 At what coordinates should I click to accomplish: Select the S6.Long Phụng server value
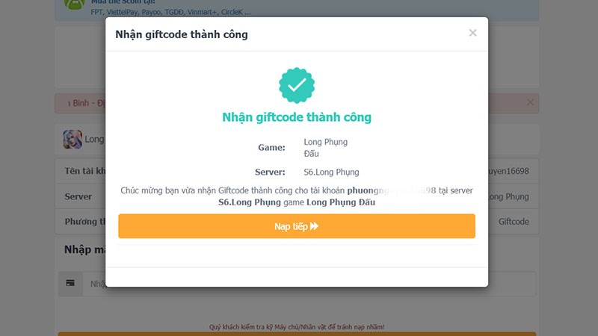click(331, 172)
